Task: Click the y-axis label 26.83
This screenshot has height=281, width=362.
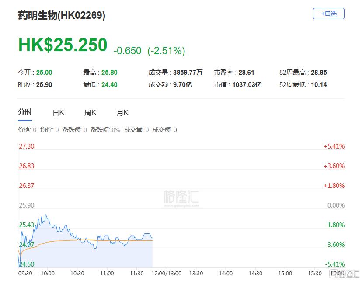Action: (27, 166)
